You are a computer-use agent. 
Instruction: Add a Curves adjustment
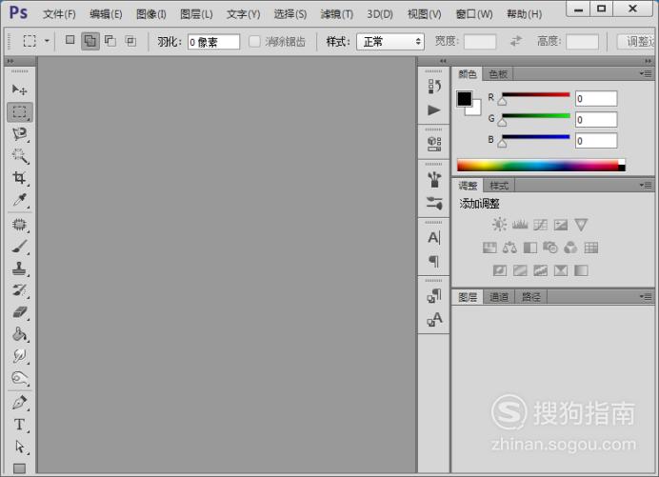click(541, 225)
